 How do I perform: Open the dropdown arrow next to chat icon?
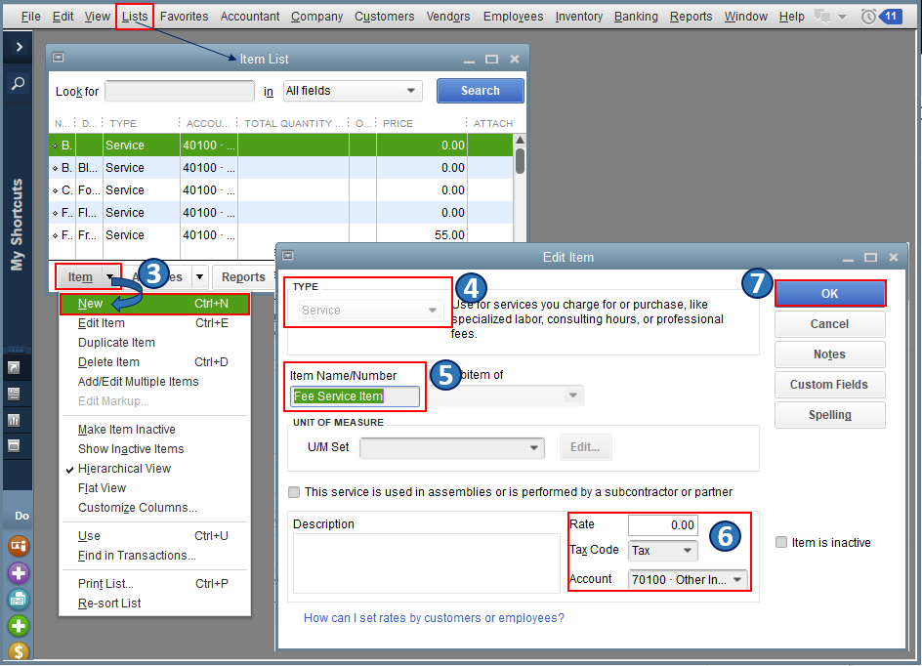point(842,17)
